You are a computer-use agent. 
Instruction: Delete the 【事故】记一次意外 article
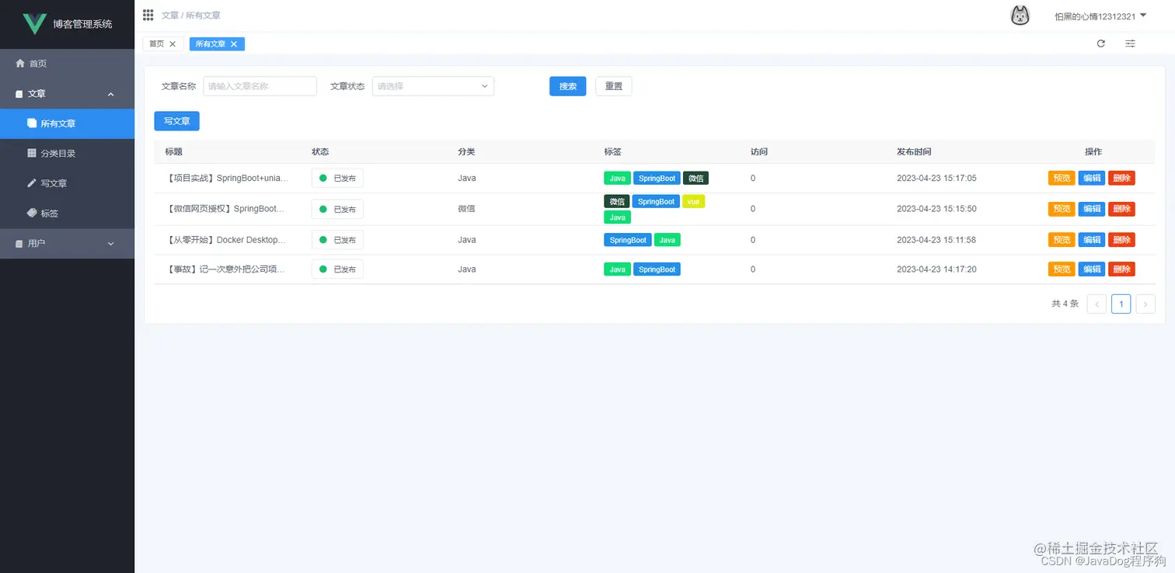1121,269
